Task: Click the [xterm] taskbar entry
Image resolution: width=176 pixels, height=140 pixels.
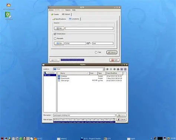Action: pos(62,139)
